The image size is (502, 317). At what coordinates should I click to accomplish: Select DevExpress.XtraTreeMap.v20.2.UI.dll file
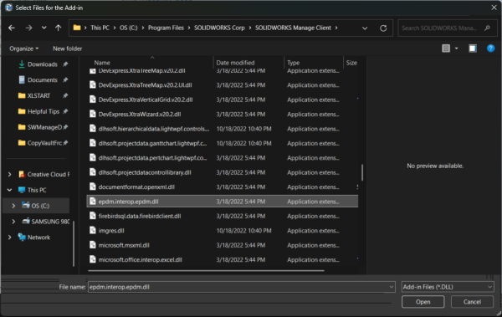click(223, 85)
